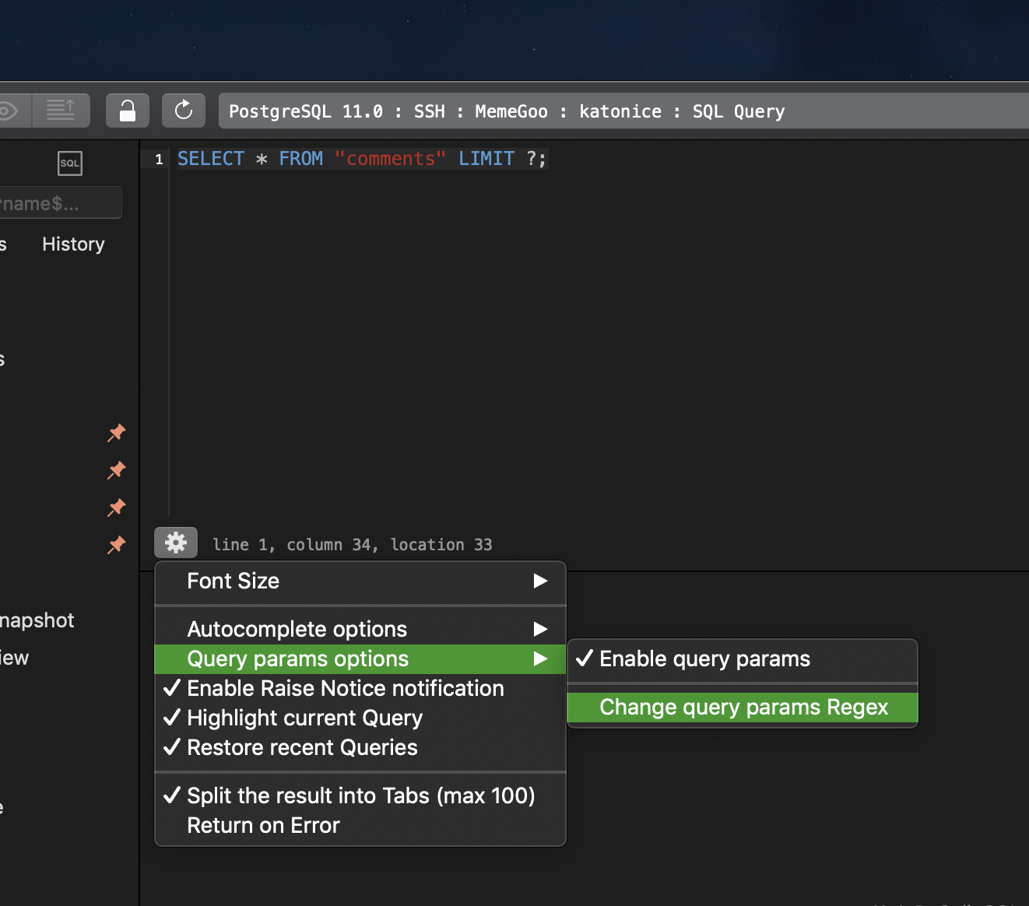Expand the Query params options submenu

click(360, 658)
